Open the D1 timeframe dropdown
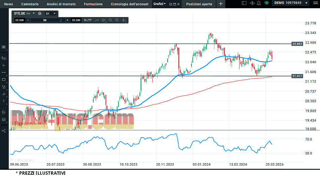 [x=51, y=13]
